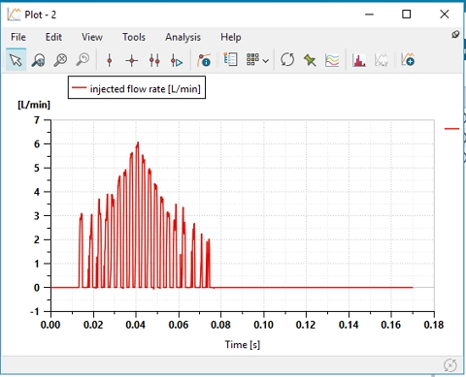Click the injected flow rate legend entry
This screenshot has width=466, height=377.
[x=137, y=88]
